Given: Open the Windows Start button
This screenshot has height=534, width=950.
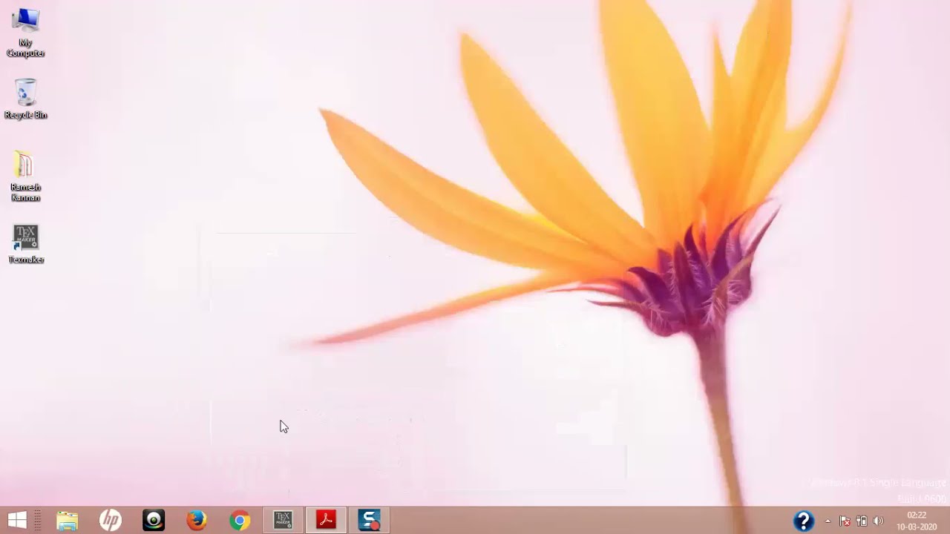Looking at the screenshot, I should point(17,520).
